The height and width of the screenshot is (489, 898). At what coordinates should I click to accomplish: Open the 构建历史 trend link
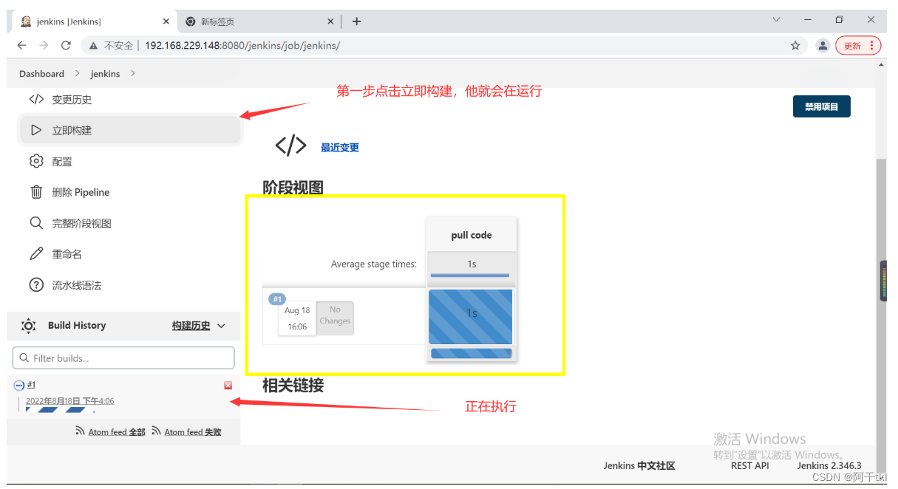pyautogui.click(x=191, y=326)
